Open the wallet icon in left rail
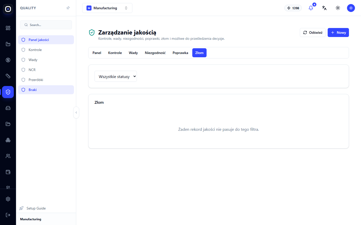 (8, 172)
